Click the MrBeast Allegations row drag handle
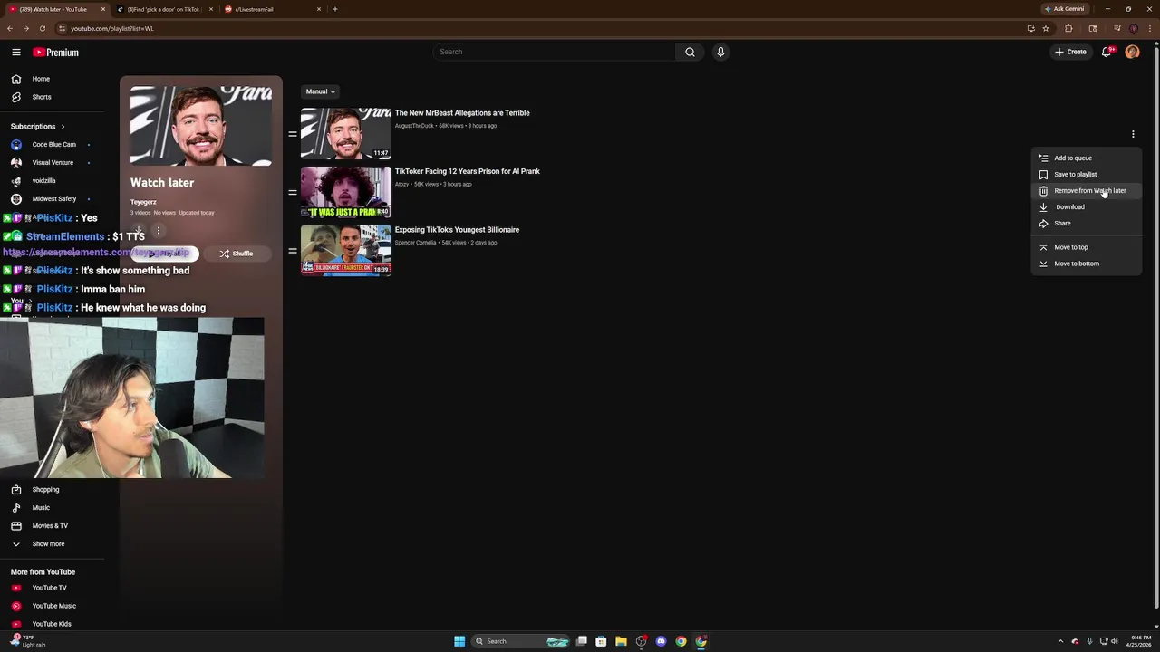The width and height of the screenshot is (1160, 652). coord(293,134)
